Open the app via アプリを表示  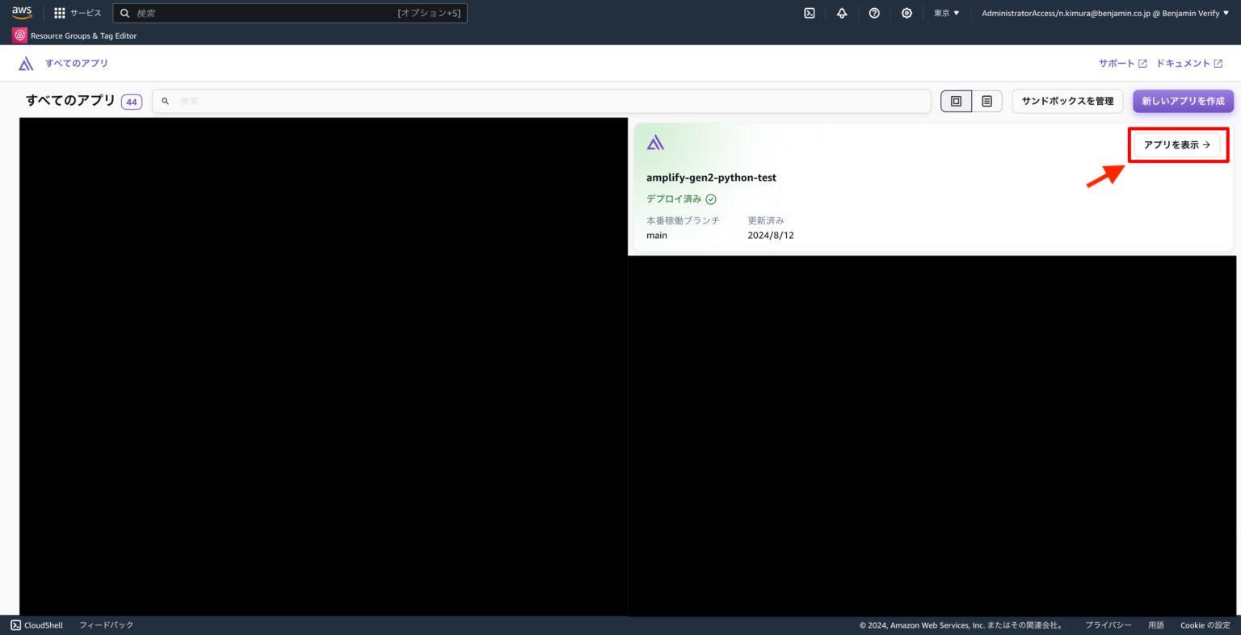(1177, 145)
